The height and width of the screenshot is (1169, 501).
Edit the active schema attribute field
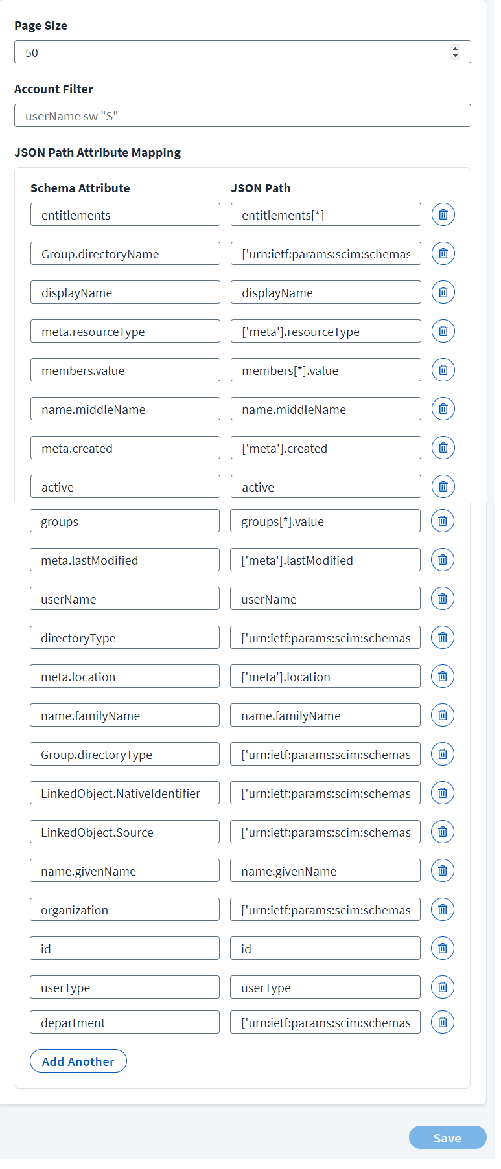pyautogui.click(x=125, y=486)
